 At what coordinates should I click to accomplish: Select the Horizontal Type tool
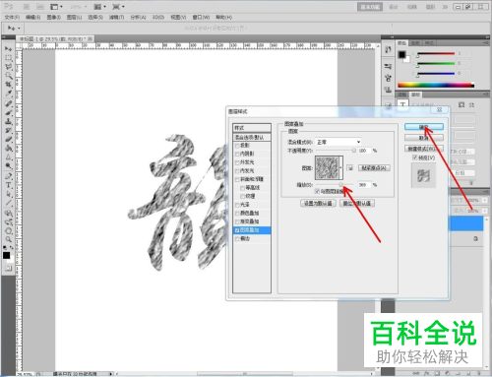[8, 185]
